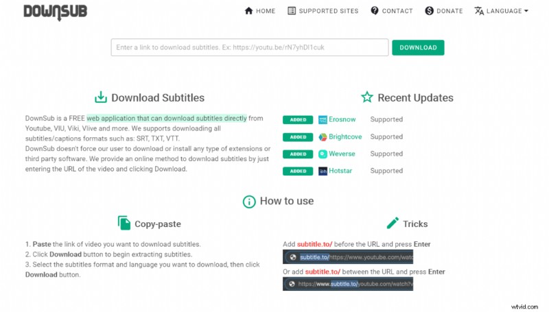Viewport: 549px width, 312px height.
Task: Click the 'www.subtitle.to/' between-URL example image
Action: [348, 284]
